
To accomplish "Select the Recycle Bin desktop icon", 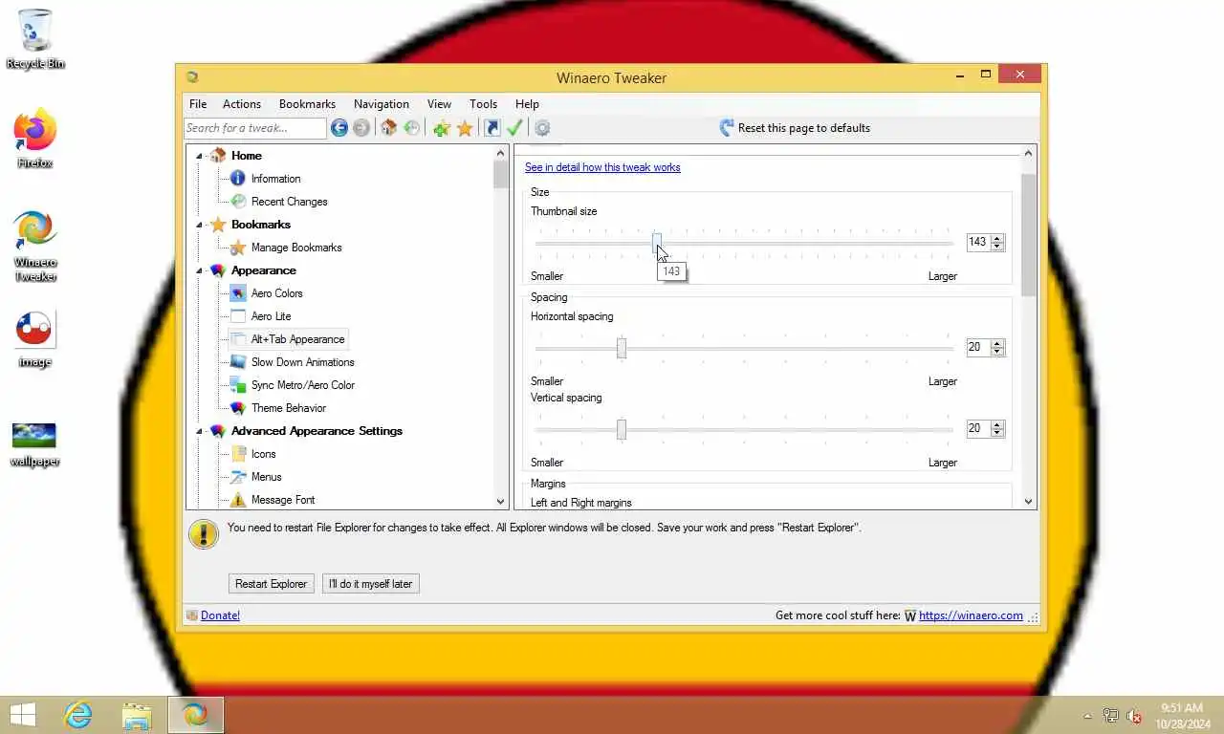I will point(35,39).
